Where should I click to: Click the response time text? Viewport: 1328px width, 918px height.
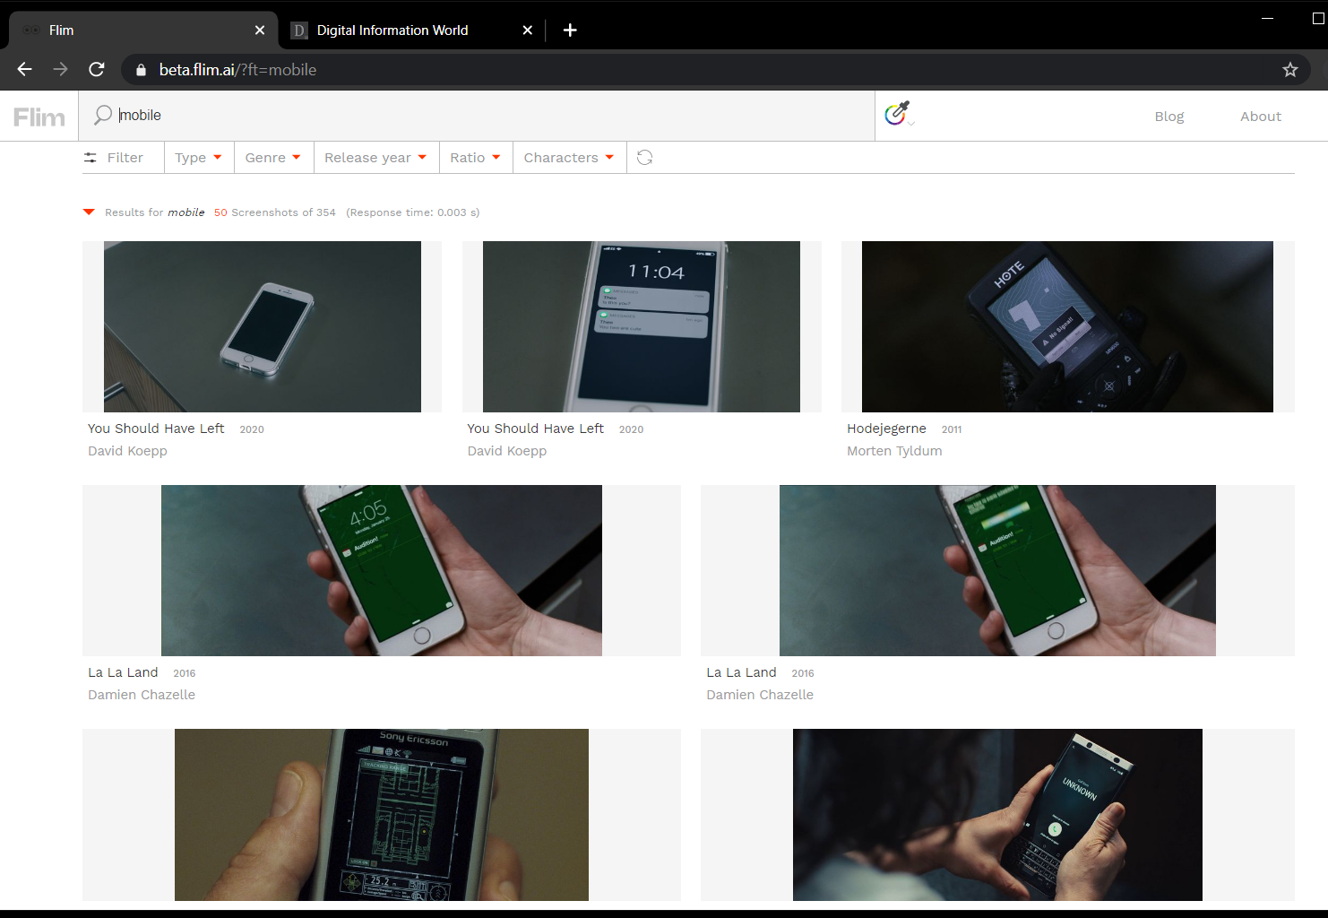click(413, 212)
